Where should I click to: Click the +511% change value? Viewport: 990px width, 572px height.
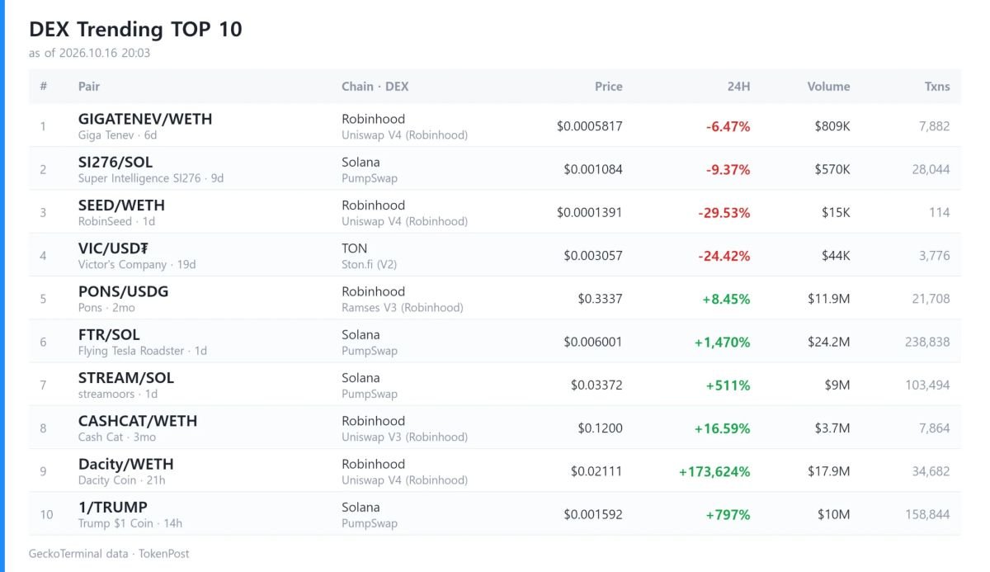[x=730, y=385]
